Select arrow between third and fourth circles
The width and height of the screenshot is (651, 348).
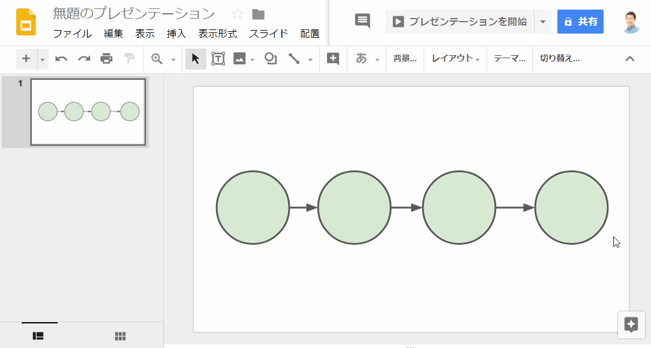[x=515, y=208]
